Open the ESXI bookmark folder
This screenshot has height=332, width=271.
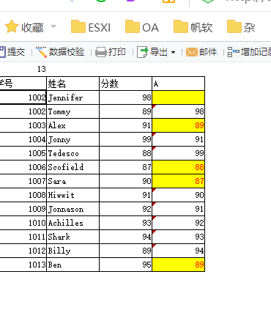coord(91,27)
